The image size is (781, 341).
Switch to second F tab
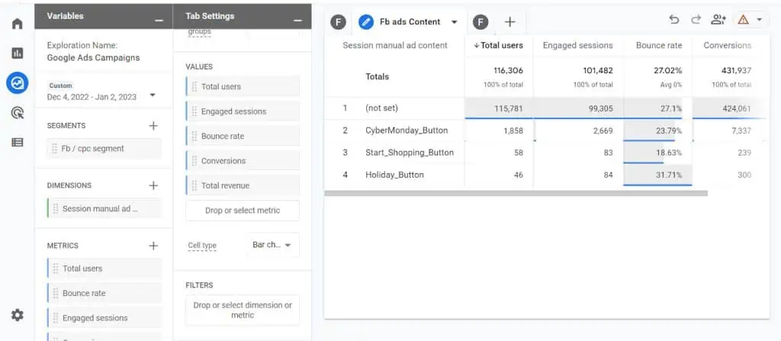click(480, 22)
